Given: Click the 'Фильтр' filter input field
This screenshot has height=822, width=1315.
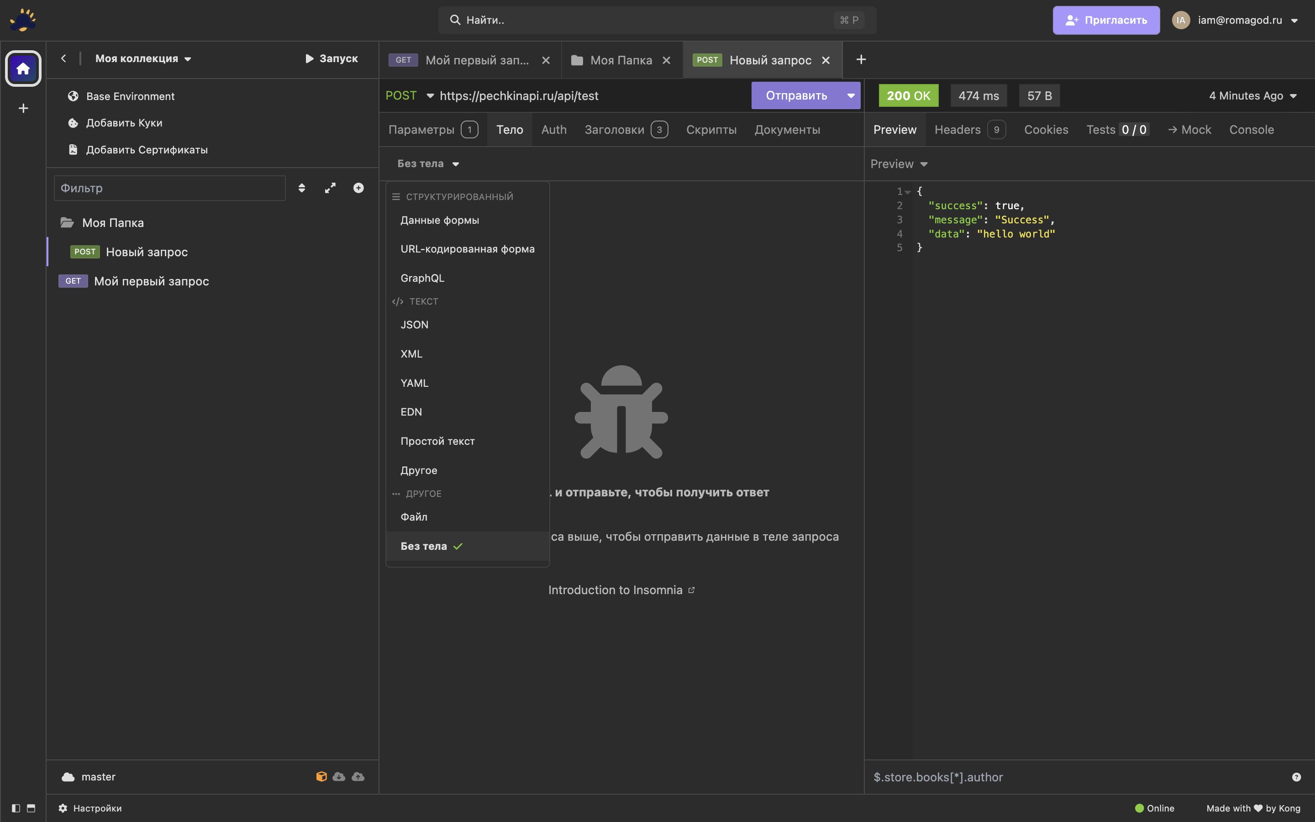Looking at the screenshot, I should (169, 188).
